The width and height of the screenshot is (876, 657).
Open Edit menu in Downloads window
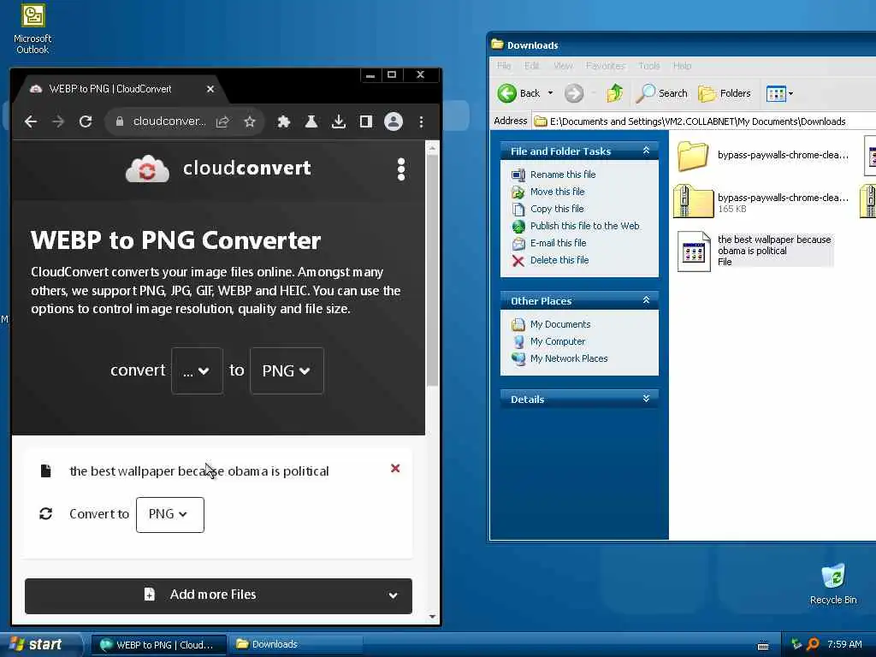(531, 66)
